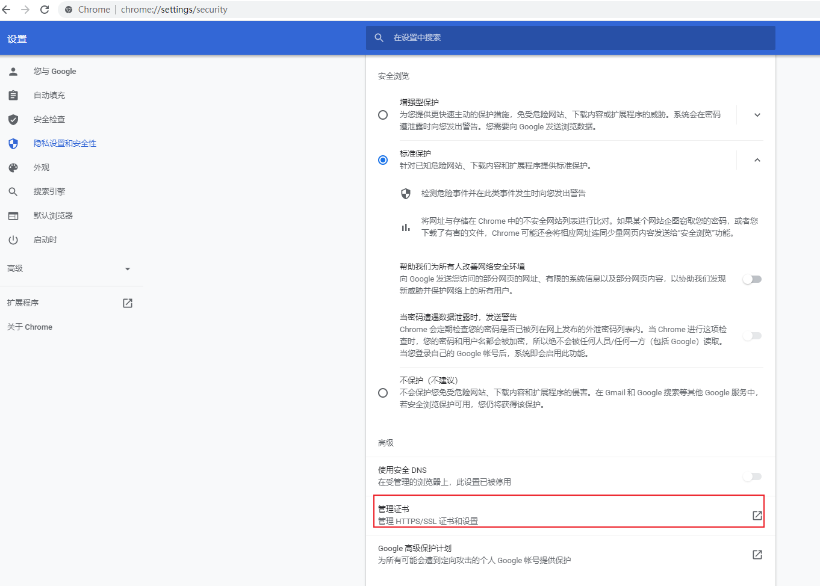
Task: Open 关于 Chrome page link
Action: click(30, 327)
